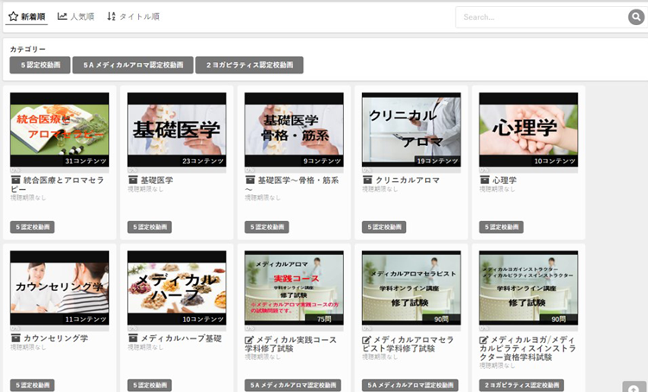This screenshot has width=648, height=392.
Task: Open メディカル実践コース学科修了試験 title link
Action: [291, 345]
